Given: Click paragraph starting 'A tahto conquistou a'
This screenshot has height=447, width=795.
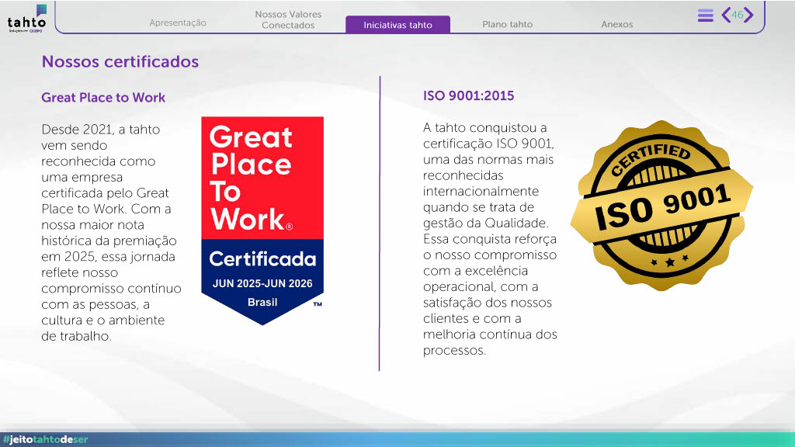Looking at the screenshot, I should click(x=491, y=239).
